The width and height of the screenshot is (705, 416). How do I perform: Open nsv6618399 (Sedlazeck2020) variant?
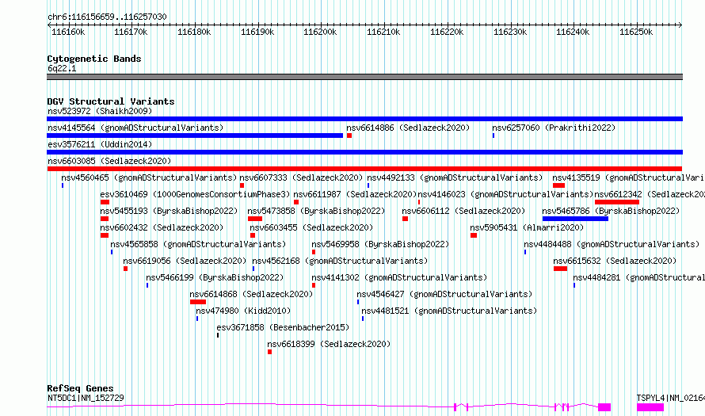(329, 344)
